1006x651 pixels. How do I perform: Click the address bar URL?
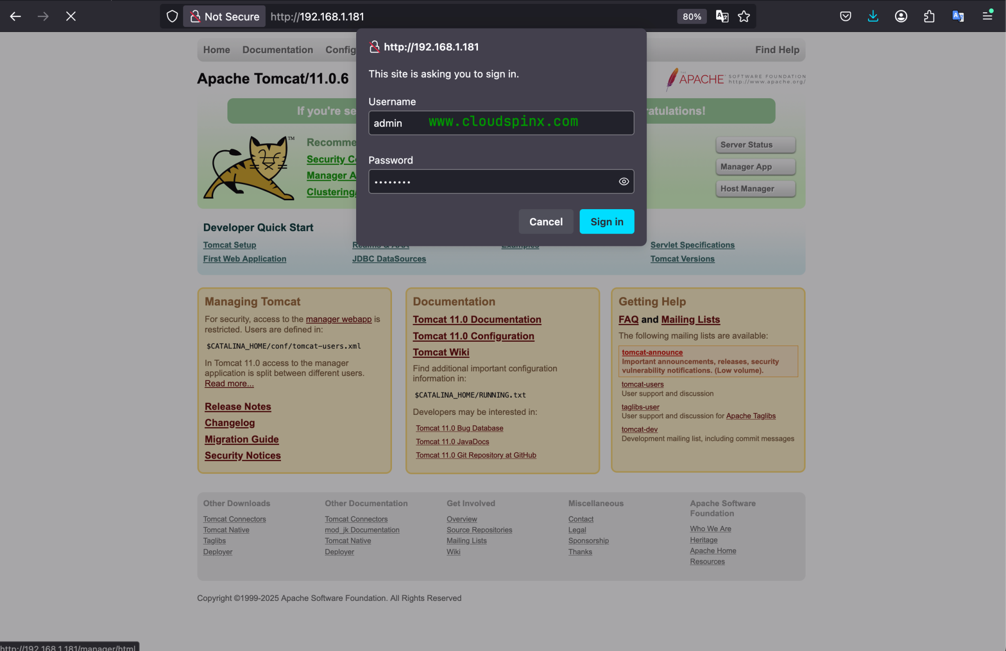pos(442,16)
